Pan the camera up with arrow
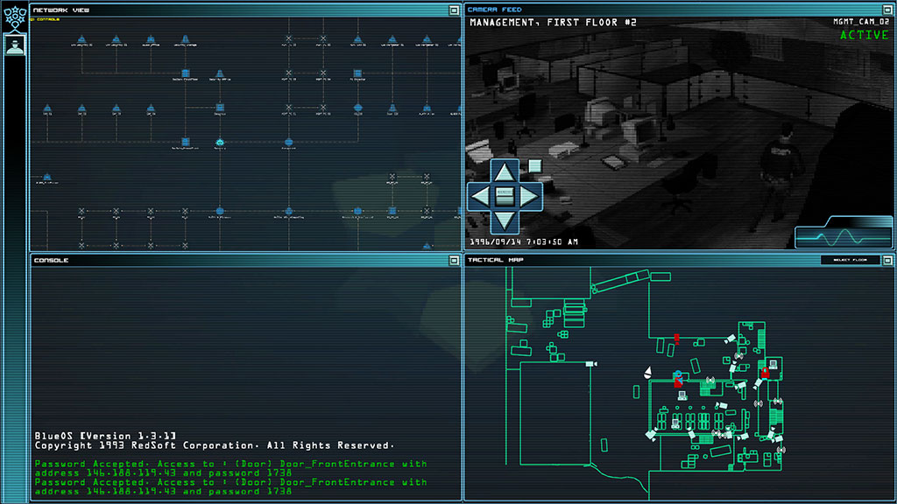The height and width of the screenshot is (504, 897). (504, 171)
